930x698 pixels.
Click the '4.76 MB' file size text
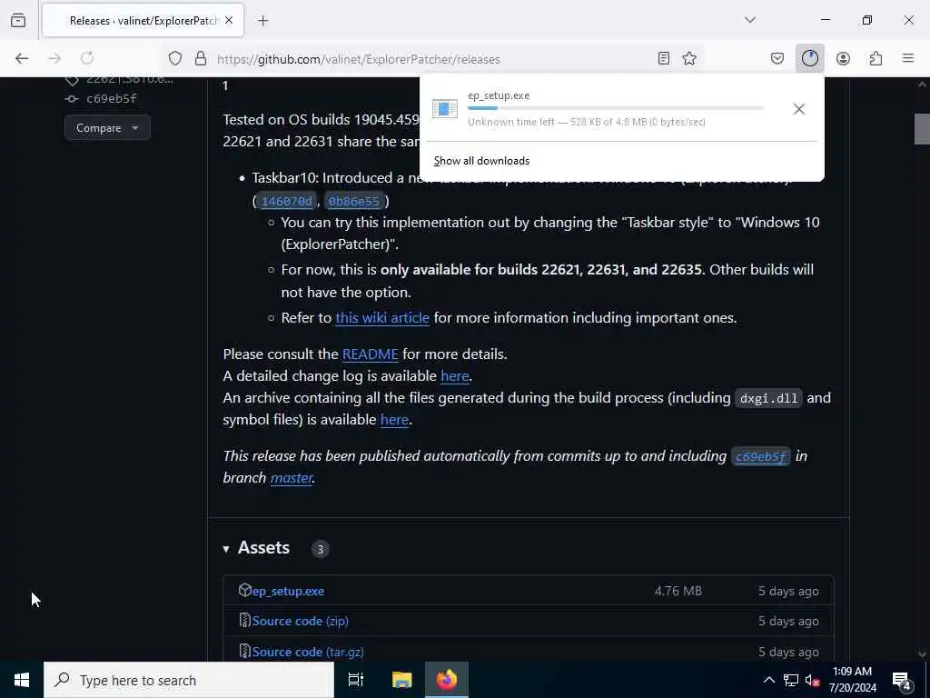pyautogui.click(x=678, y=591)
